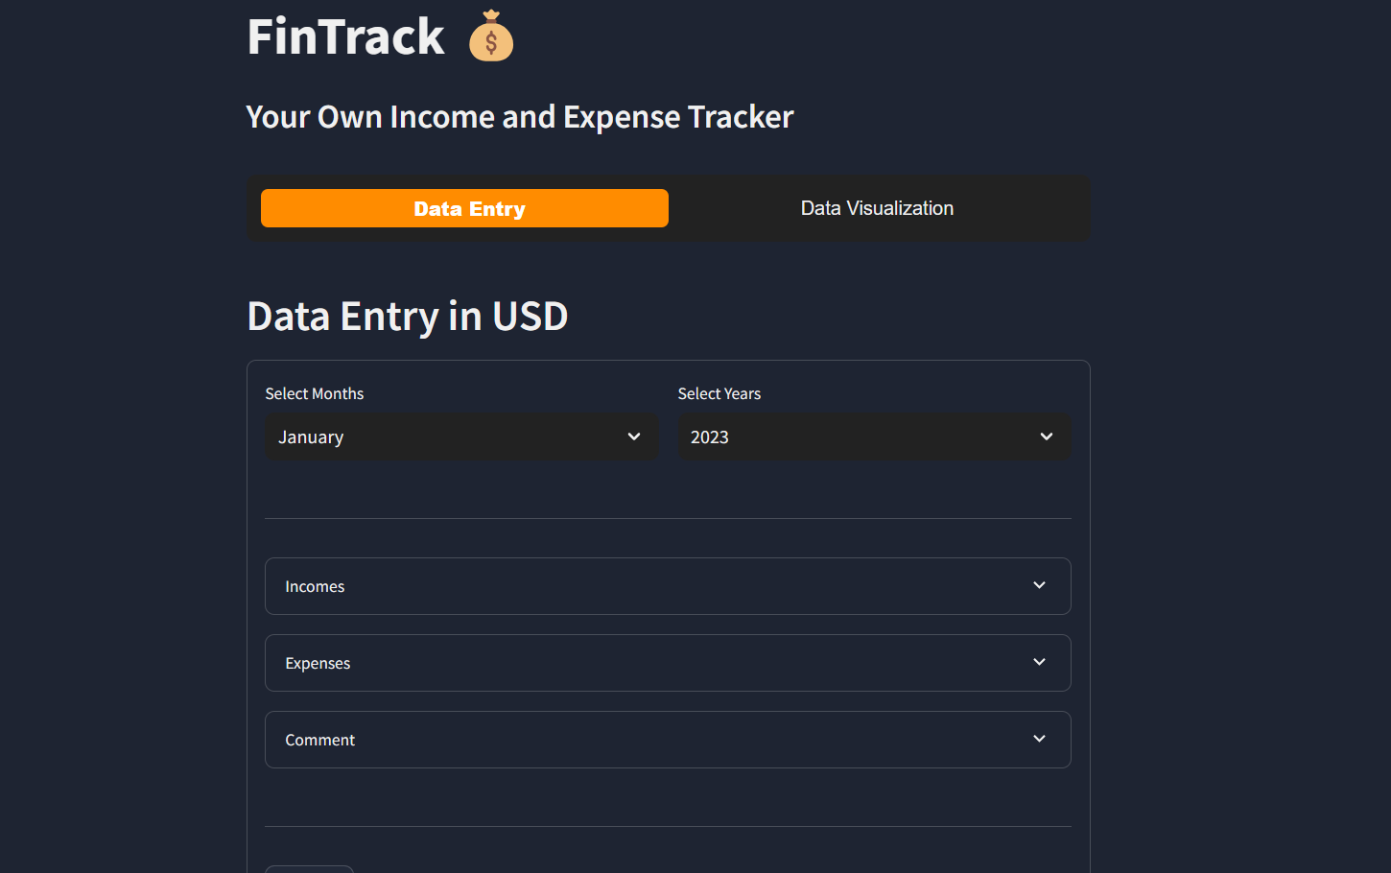Click the FinTrack title heading
Screen dimensions: 1391x873
pos(346,36)
